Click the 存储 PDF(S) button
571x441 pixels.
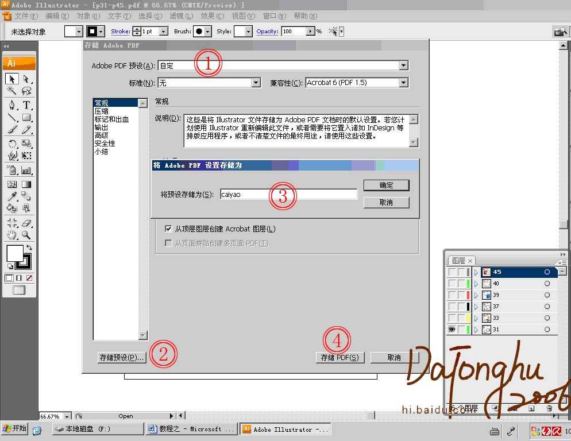[x=339, y=358]
